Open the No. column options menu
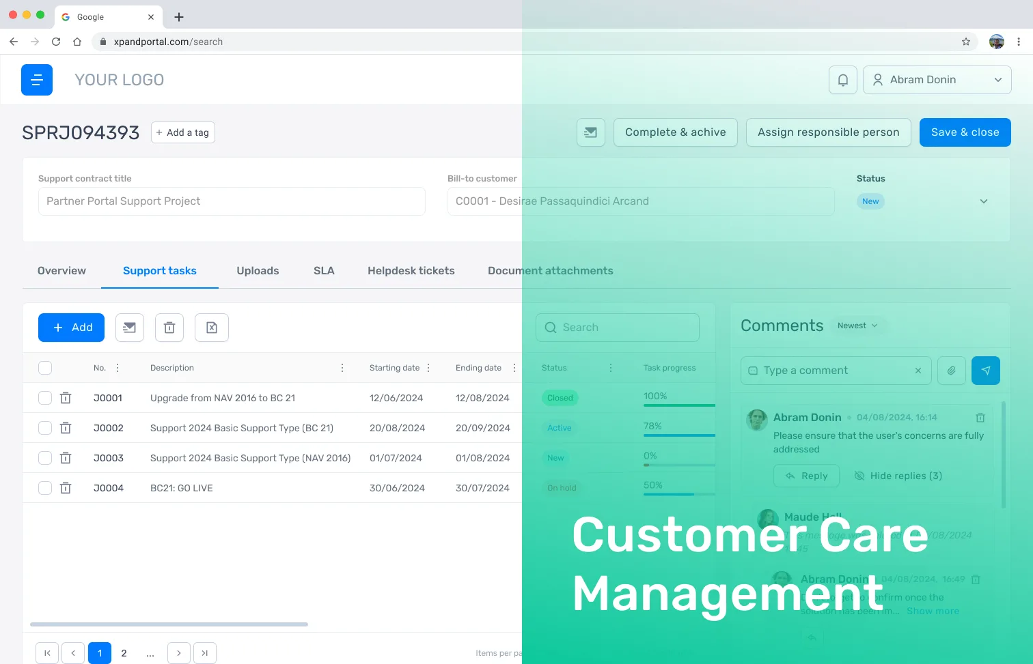This screenshot has height=664, width=1033. click(118, 368)
